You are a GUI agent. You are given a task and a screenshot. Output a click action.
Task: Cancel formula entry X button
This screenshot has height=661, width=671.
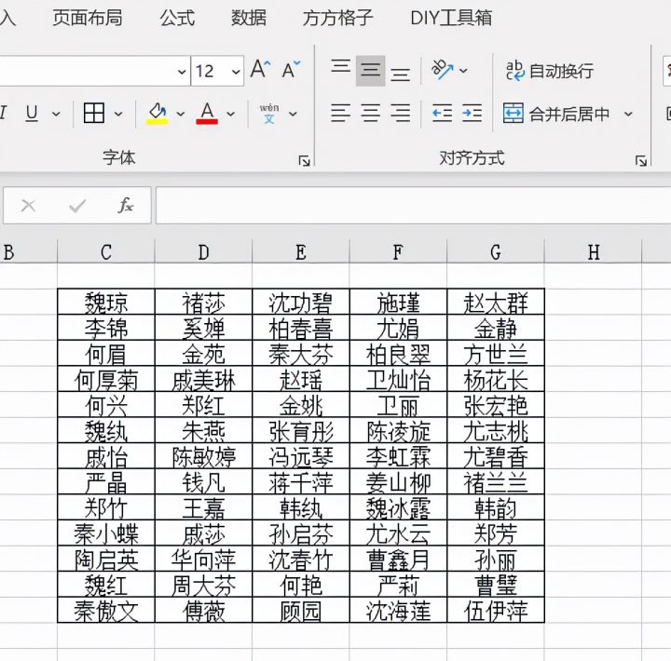[28, 206]
